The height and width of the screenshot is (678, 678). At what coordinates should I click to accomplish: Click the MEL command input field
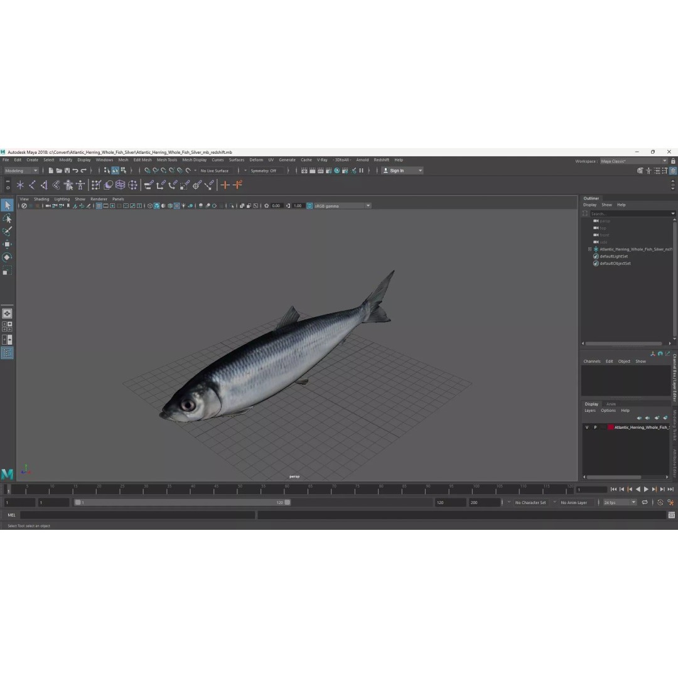click(x=137, y=515)
